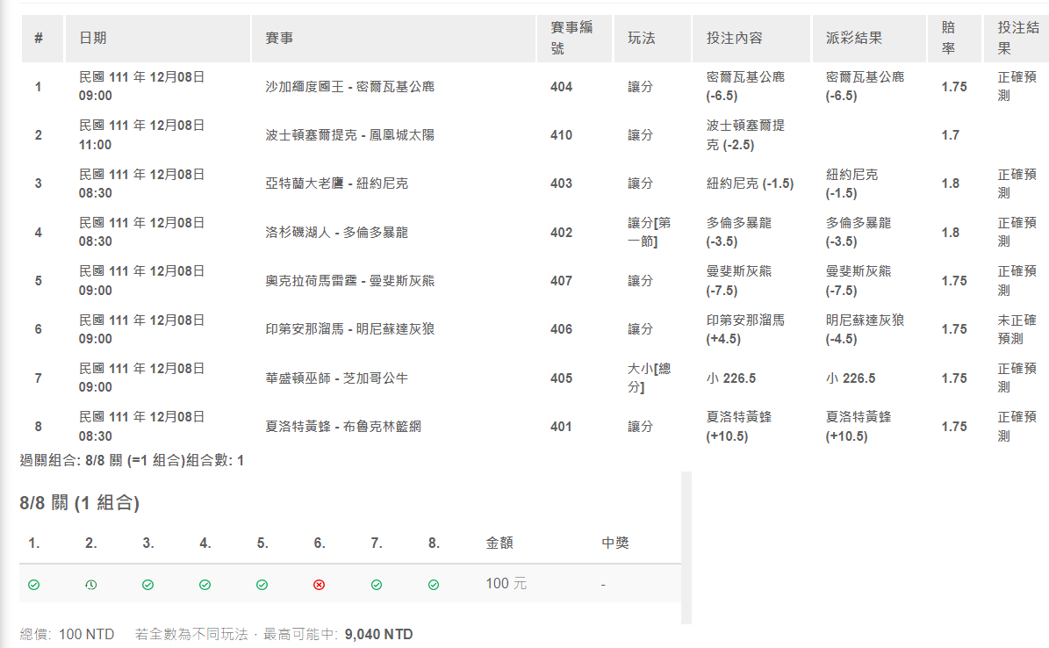Click the 100 元 amount value
Viewport: 1049px width, 648px height.
click(507, 584)
